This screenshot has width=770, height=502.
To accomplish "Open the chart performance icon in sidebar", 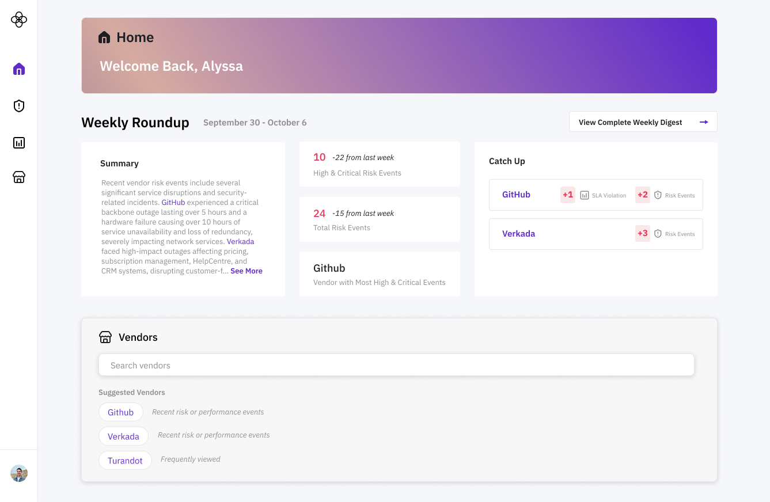I will point(19,143).
